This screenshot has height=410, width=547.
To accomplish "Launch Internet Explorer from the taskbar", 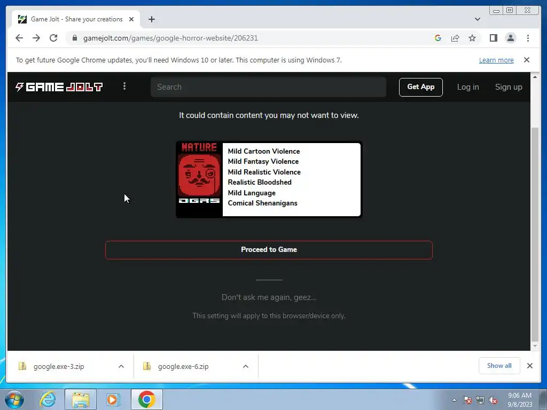I will [48, 399].
